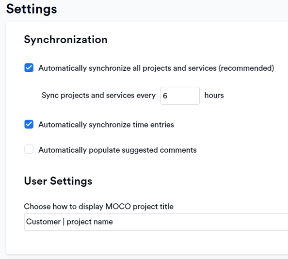Disable the Automatically synchronize time entries checkbox
Image resolution: width=288 pixels, height=259 pixels.
pos(29,124)
